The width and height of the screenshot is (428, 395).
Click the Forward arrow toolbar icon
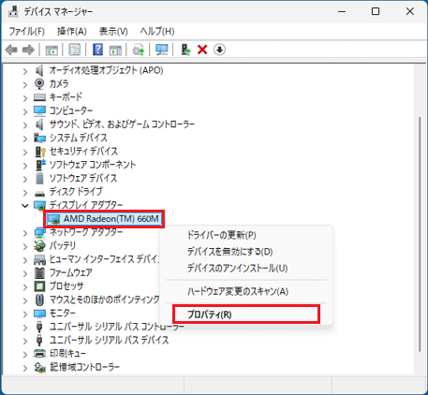pyautogui.click(x=28, y=50)
